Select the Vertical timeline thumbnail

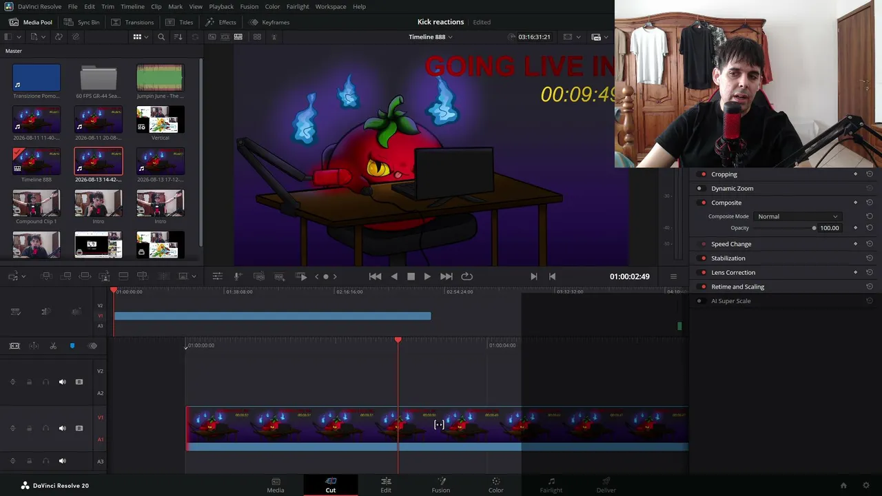tap(160, 120)
